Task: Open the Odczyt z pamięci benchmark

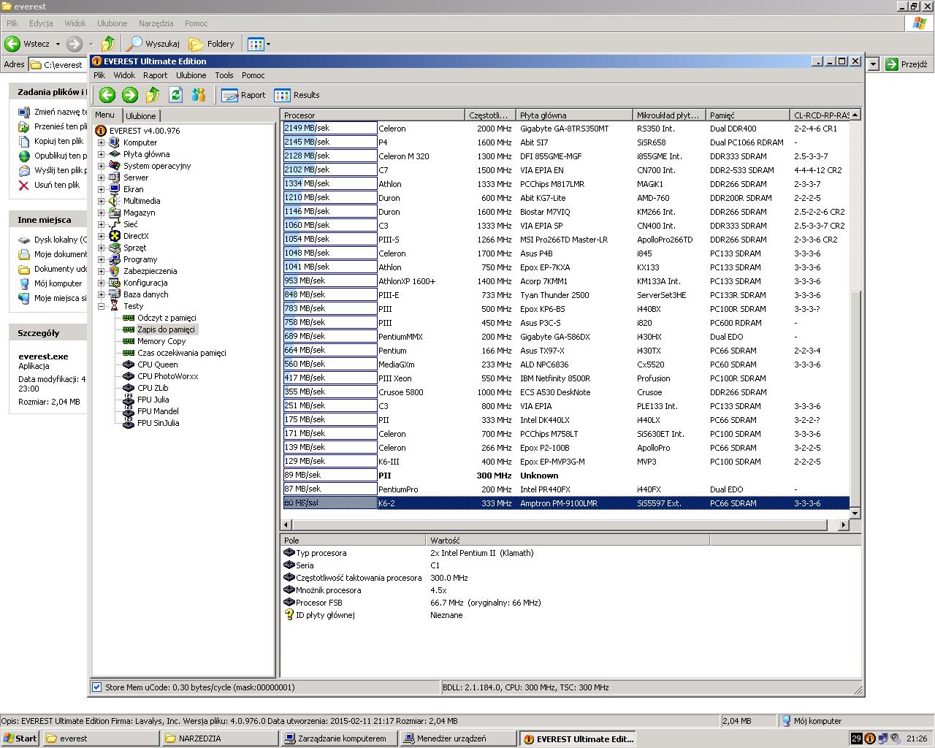Action: tap(167, 318)
